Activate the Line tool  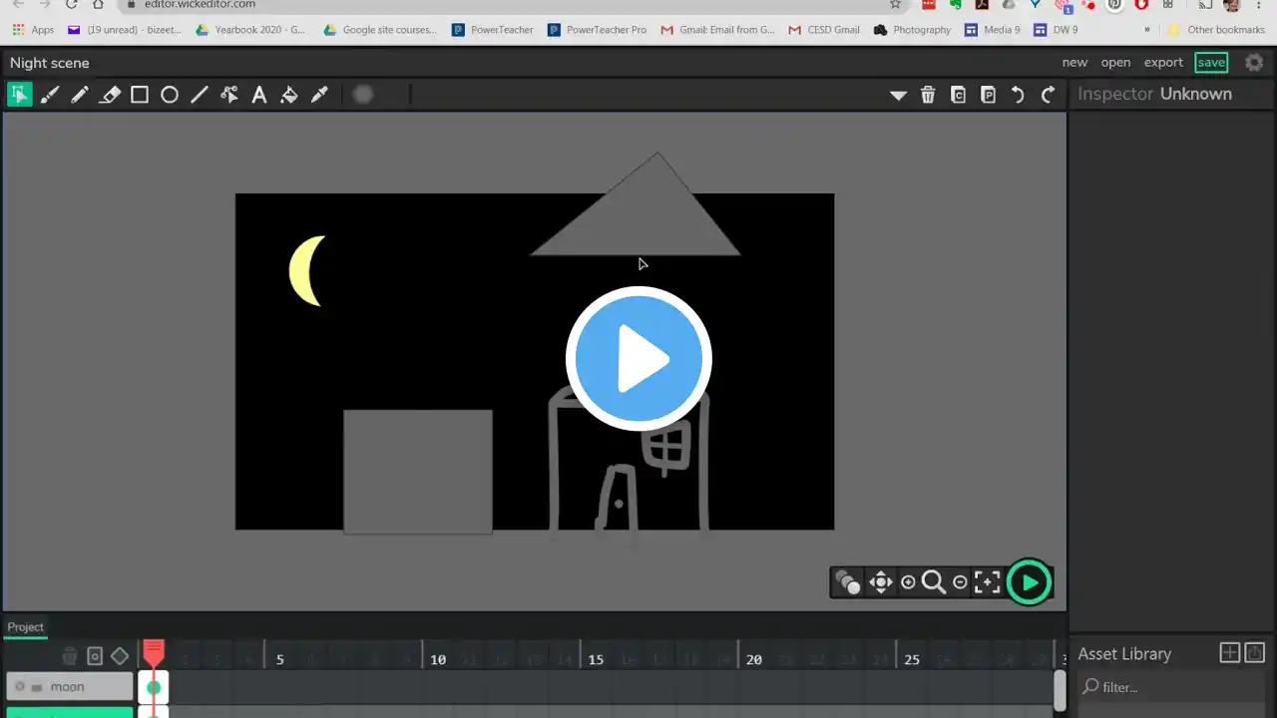click(200, 95)
